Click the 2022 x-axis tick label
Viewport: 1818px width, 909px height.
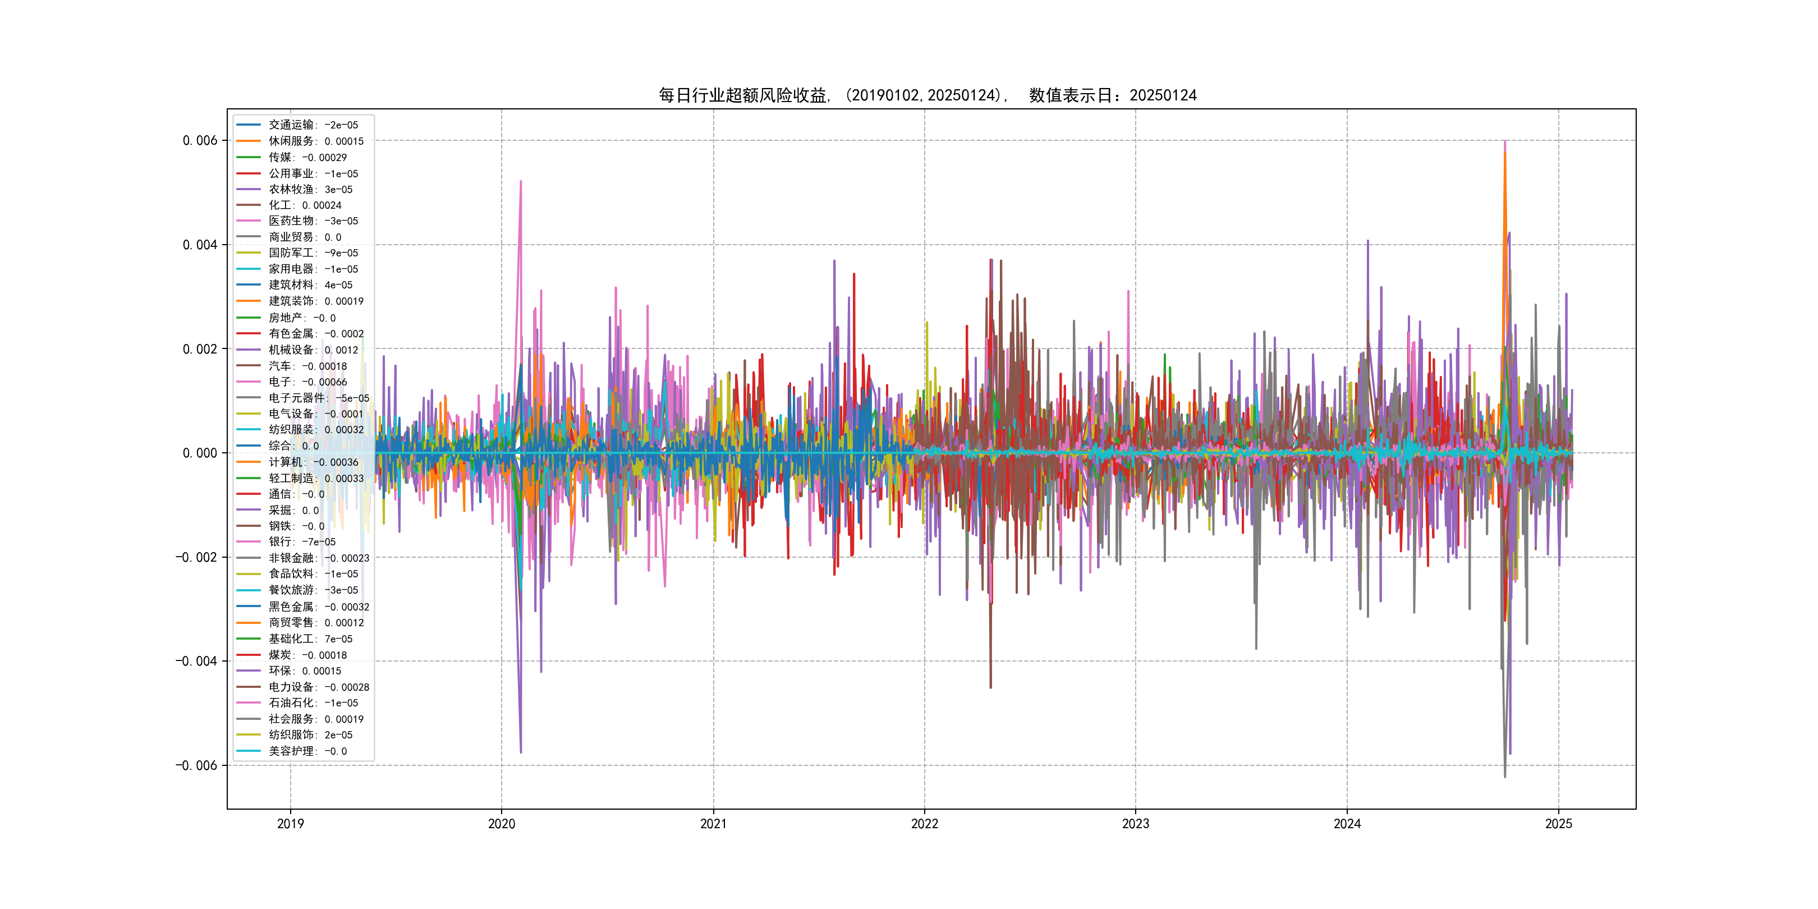pyautogui.click(x=924, y=824)
